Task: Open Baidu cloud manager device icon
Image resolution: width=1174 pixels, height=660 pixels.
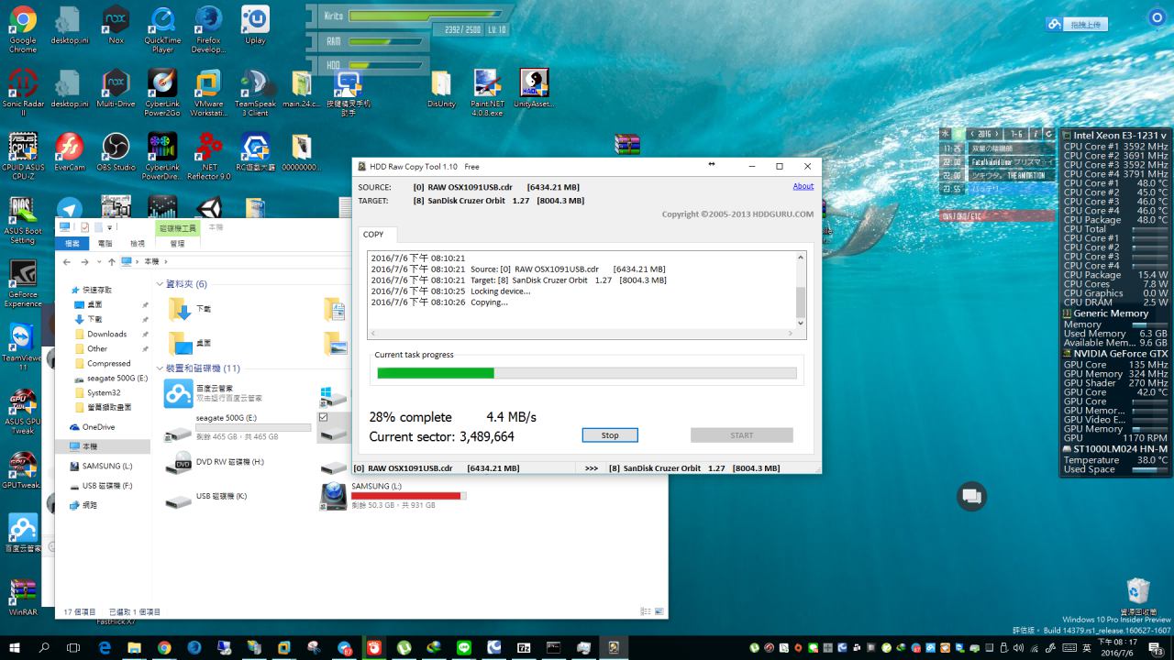Action: tap(178, 394)
